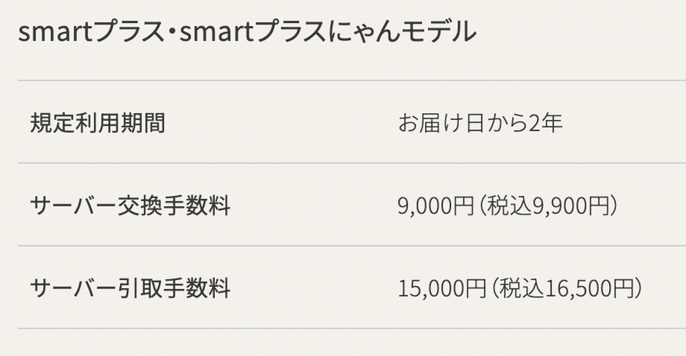This screenshot has height=356, width=686.
Task: Click the 税込16,500円 tax-included price
Action: [571, 288]
